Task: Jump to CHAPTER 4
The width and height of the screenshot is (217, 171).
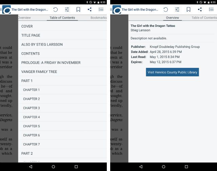Action: click(62, 117)
